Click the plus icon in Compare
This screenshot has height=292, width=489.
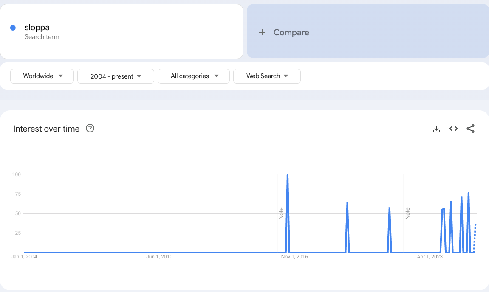pos(262,32)
